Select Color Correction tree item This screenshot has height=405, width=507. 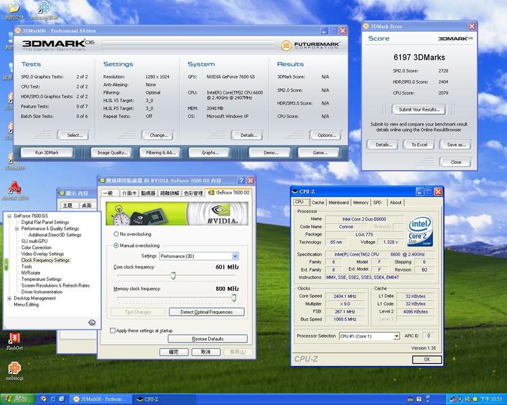[x=37, y=248]
